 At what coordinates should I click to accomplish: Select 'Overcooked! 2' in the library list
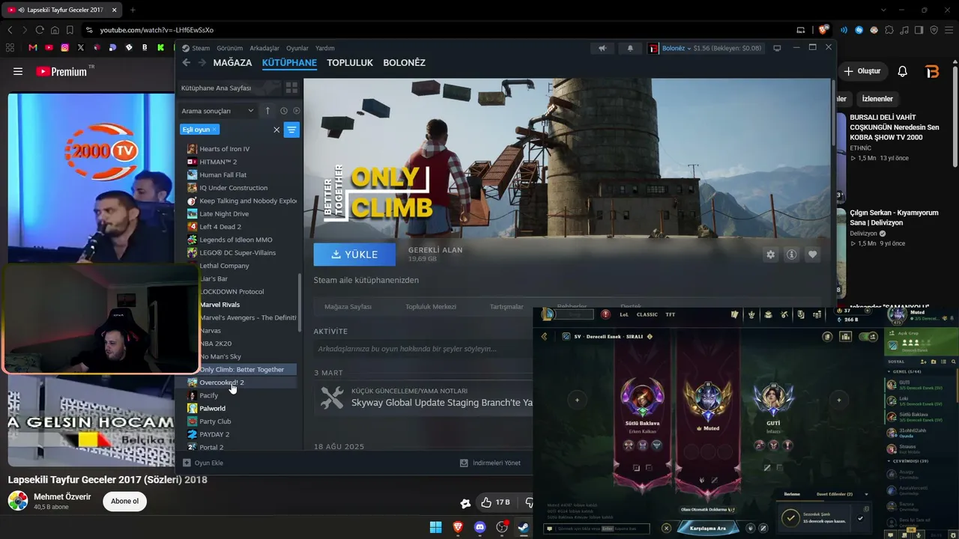click(x=222, y=383)
